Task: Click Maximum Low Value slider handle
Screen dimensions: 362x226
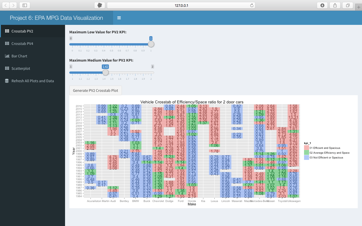Action: tap(151, 44)
